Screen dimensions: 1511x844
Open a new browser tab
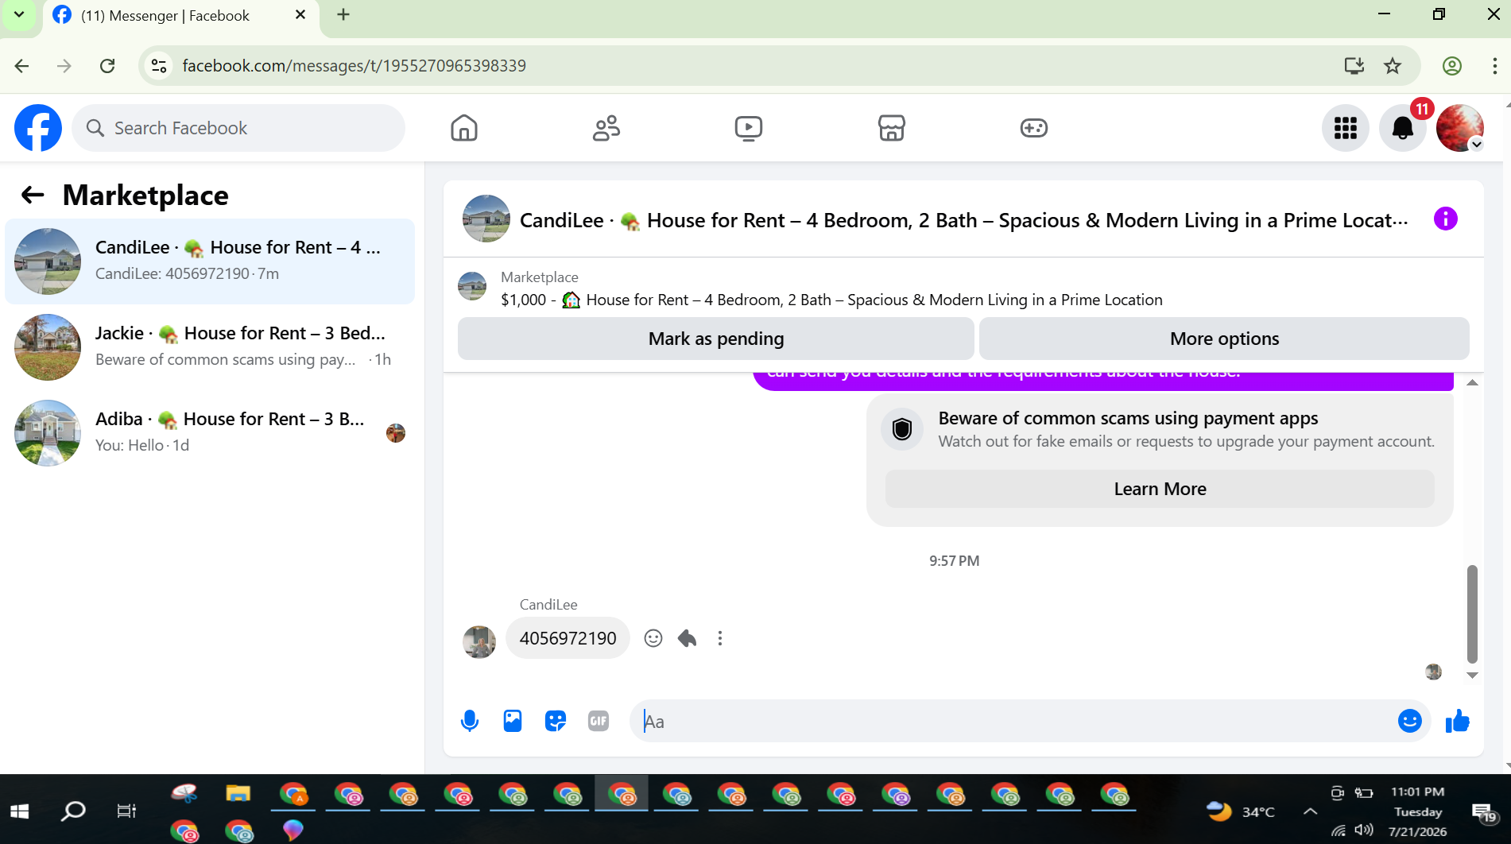[343, 15]
